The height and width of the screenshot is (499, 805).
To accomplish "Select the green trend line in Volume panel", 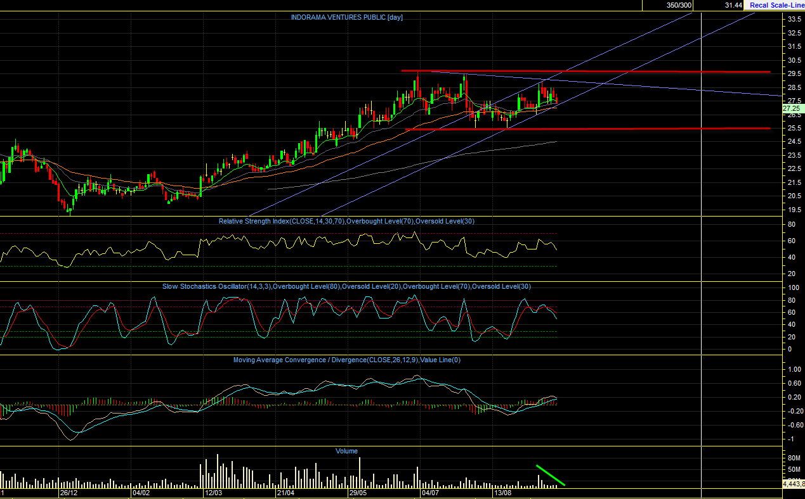I will 551,476.
